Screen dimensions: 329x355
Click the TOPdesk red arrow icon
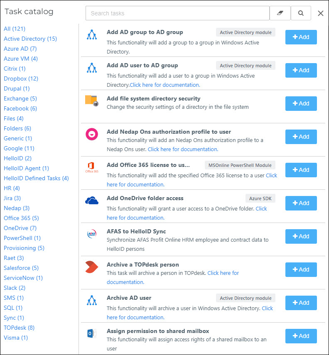click(91, 267)
